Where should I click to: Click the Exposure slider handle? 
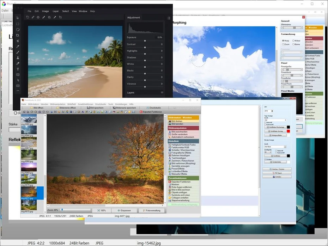click(145, 41)
